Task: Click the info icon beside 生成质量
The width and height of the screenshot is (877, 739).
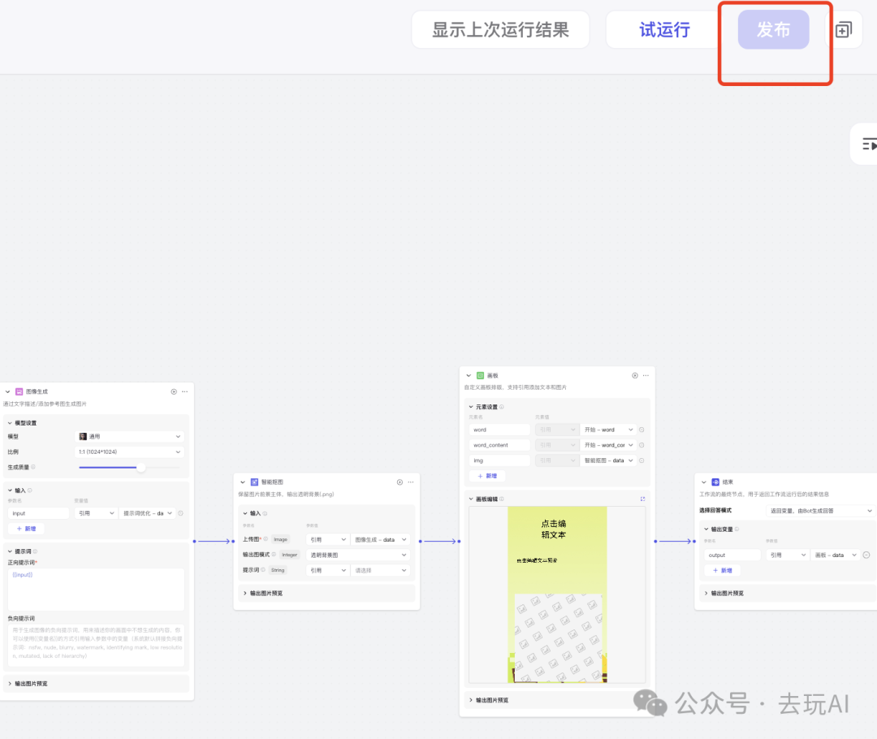Action: click(x=33, y=467)
